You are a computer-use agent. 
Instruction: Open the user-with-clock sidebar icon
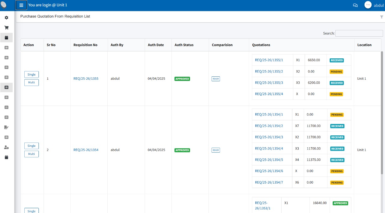pos(6,147)
